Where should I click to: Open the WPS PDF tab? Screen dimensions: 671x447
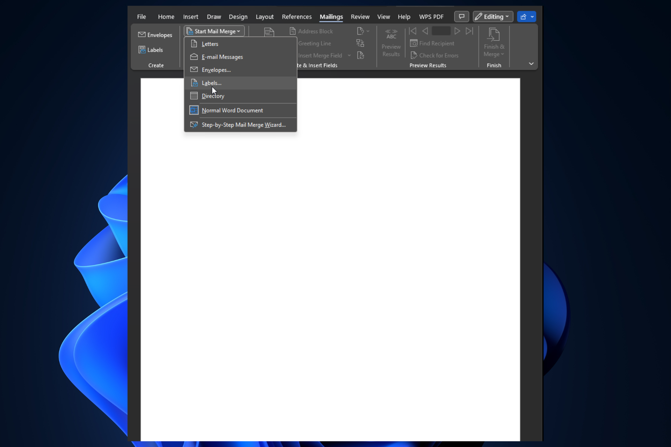(431, 16)
